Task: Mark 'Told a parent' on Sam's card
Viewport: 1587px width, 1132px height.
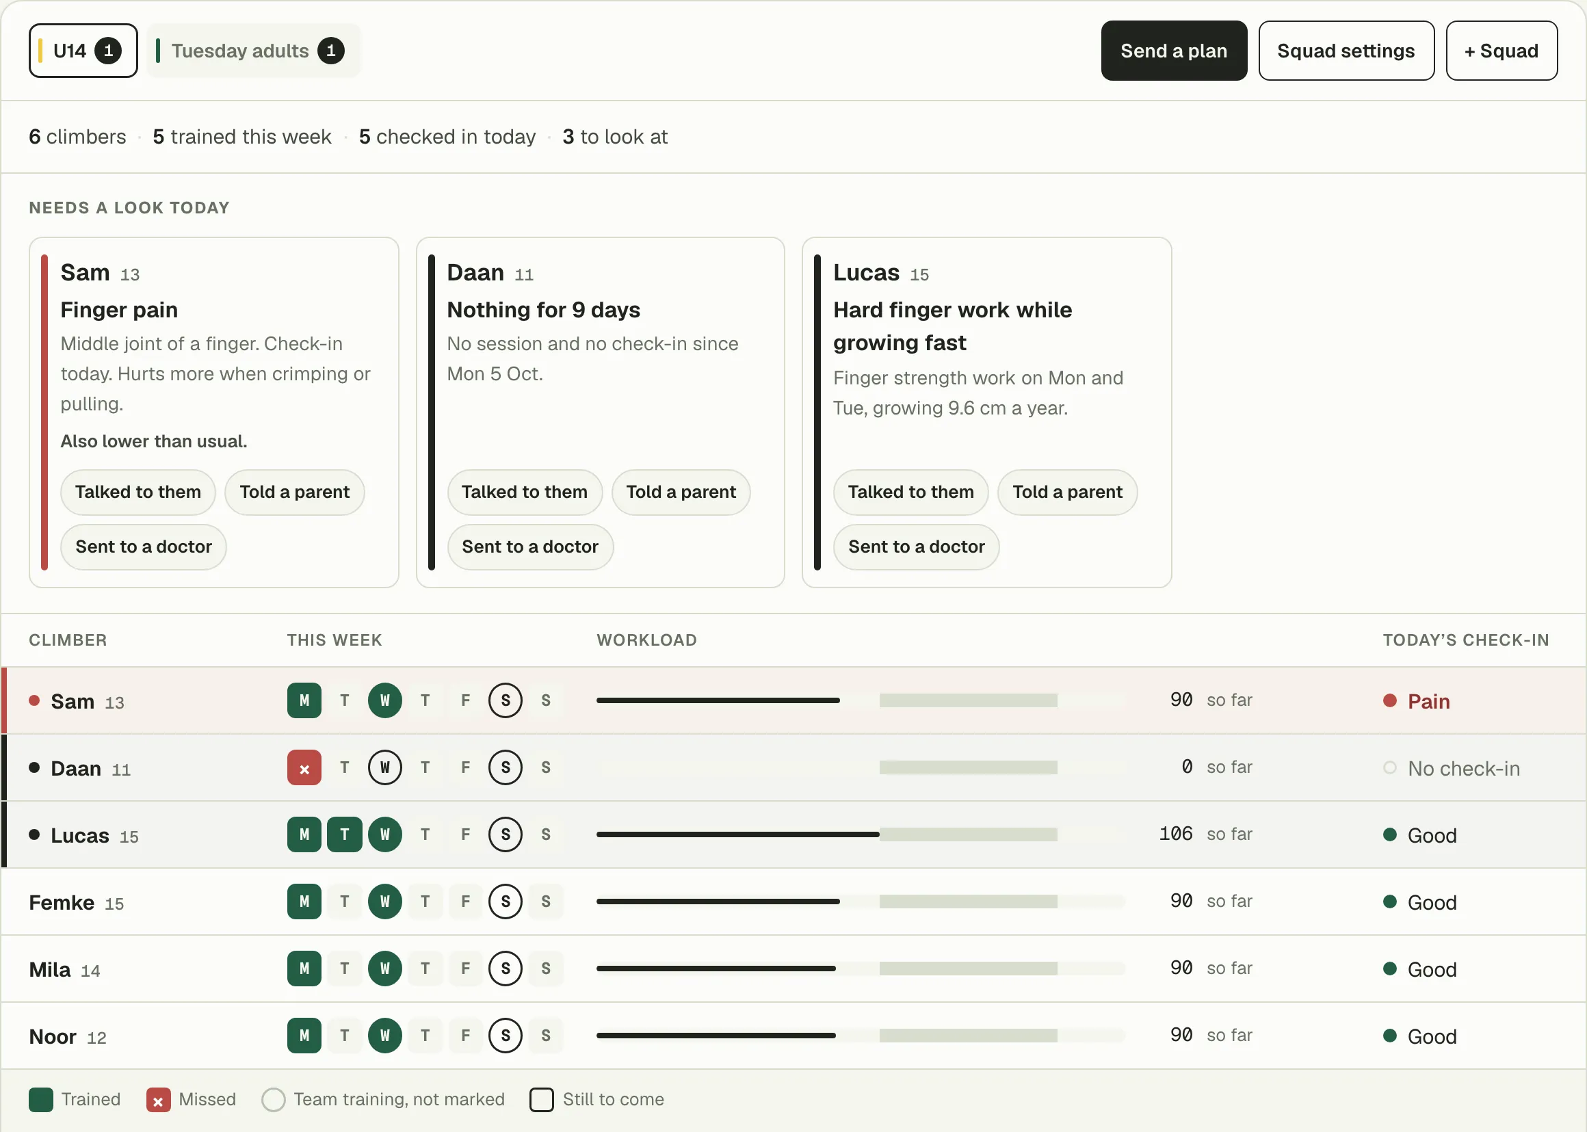Action: pyautogui.click(x=294, y=492)
